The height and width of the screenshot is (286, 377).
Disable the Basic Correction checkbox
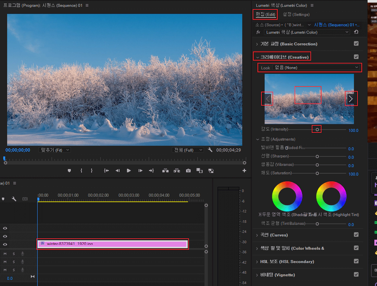(356, 43)
